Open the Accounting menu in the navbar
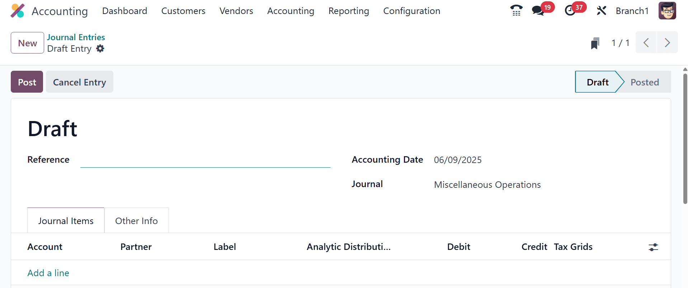Image resolution: width=688 pixels, height=288 pixels. (291, 11)
